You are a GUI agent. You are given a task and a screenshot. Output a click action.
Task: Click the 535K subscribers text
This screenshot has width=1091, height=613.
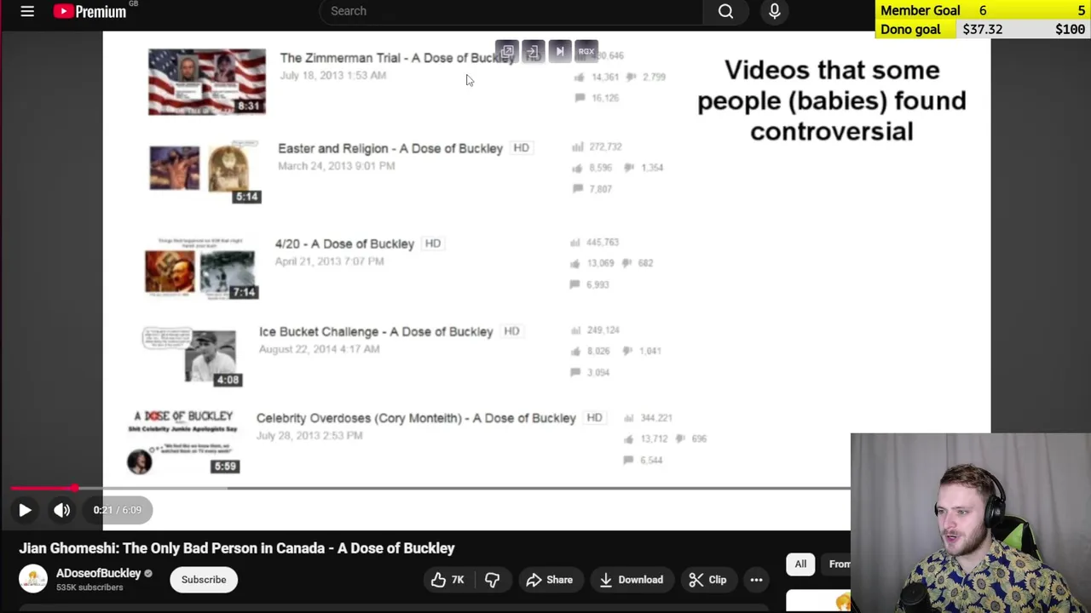[89, 587]
